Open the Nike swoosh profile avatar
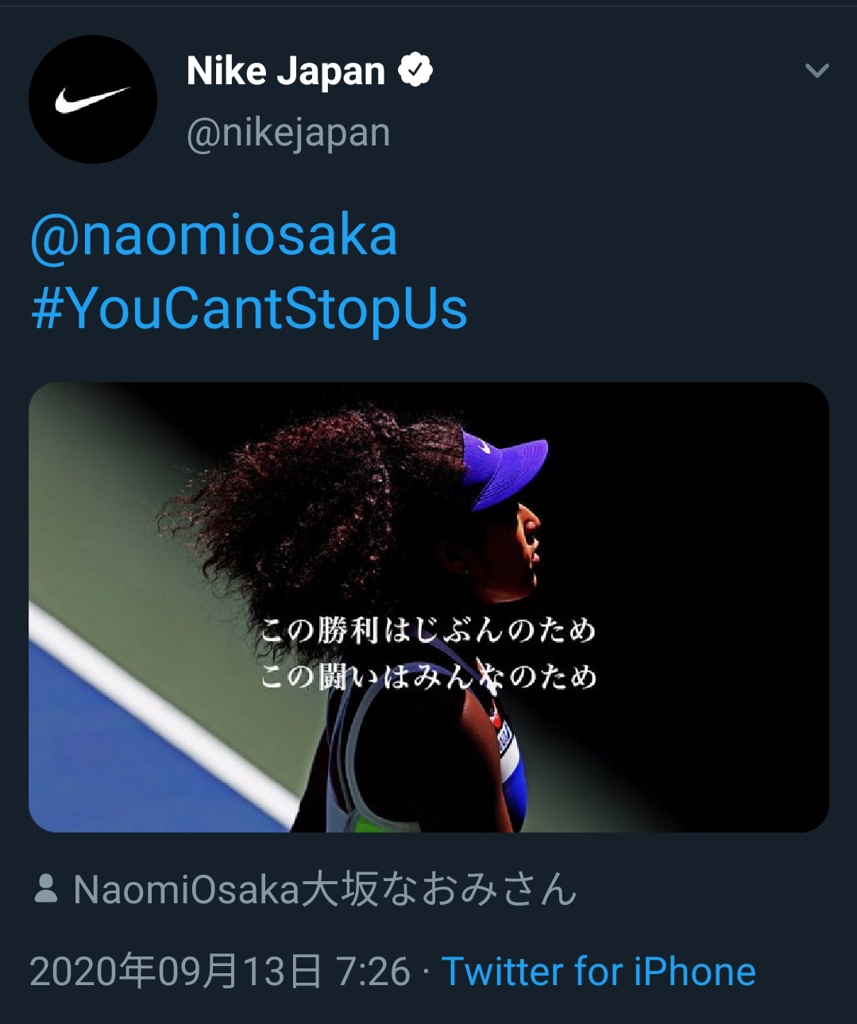Image resolution: width=857 pixels, height=1024 pixels. 93,99
